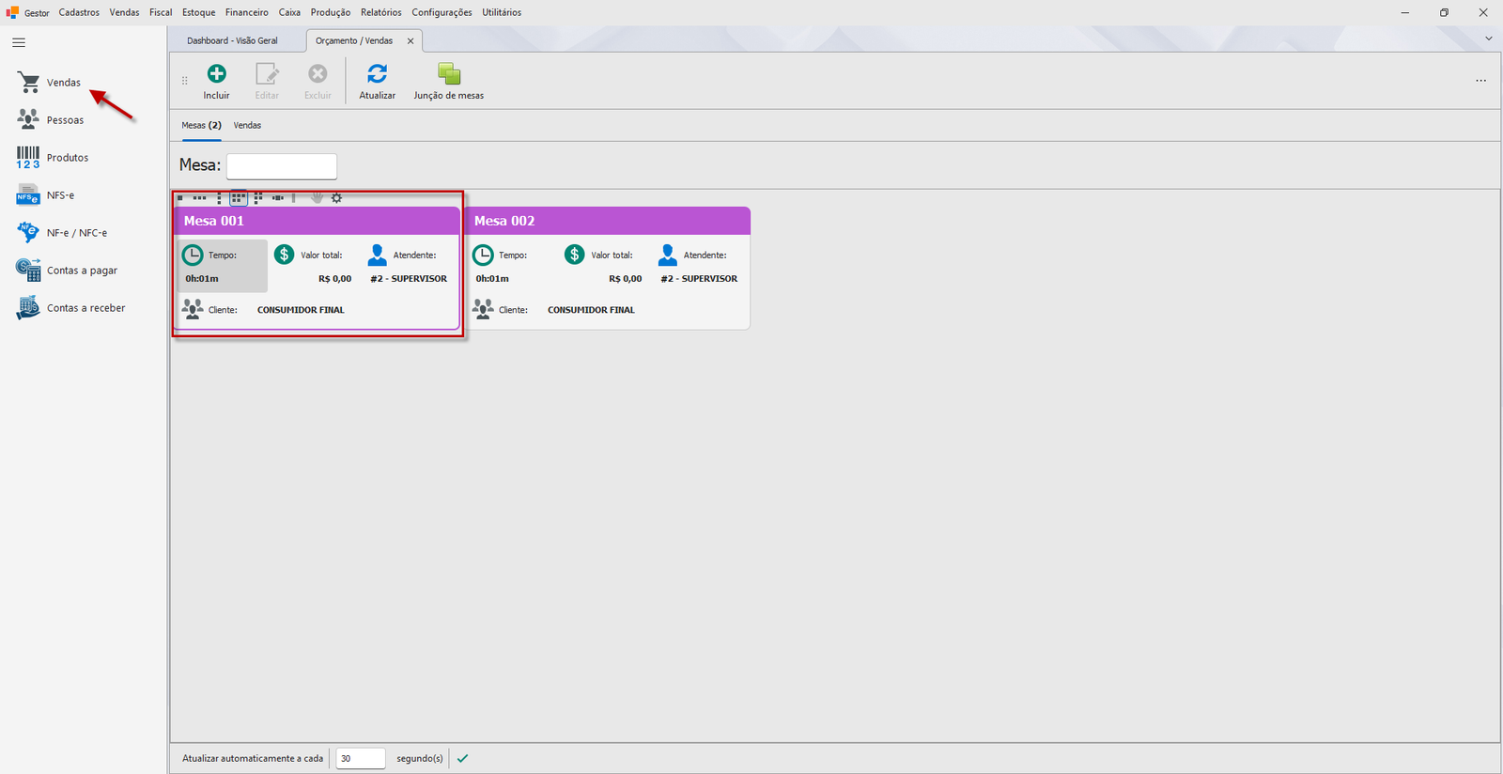
Task: Select the single-column view layout icon
Action: (219, 198)
